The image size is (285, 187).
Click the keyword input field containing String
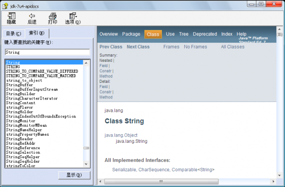click(x=47, y=52)
